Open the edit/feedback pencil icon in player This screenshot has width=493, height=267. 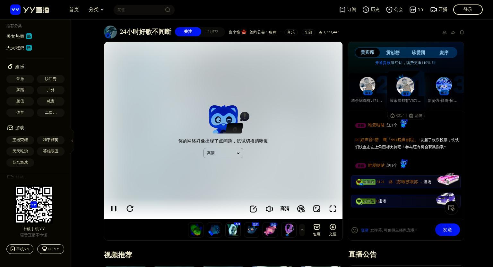coord(253,209)
